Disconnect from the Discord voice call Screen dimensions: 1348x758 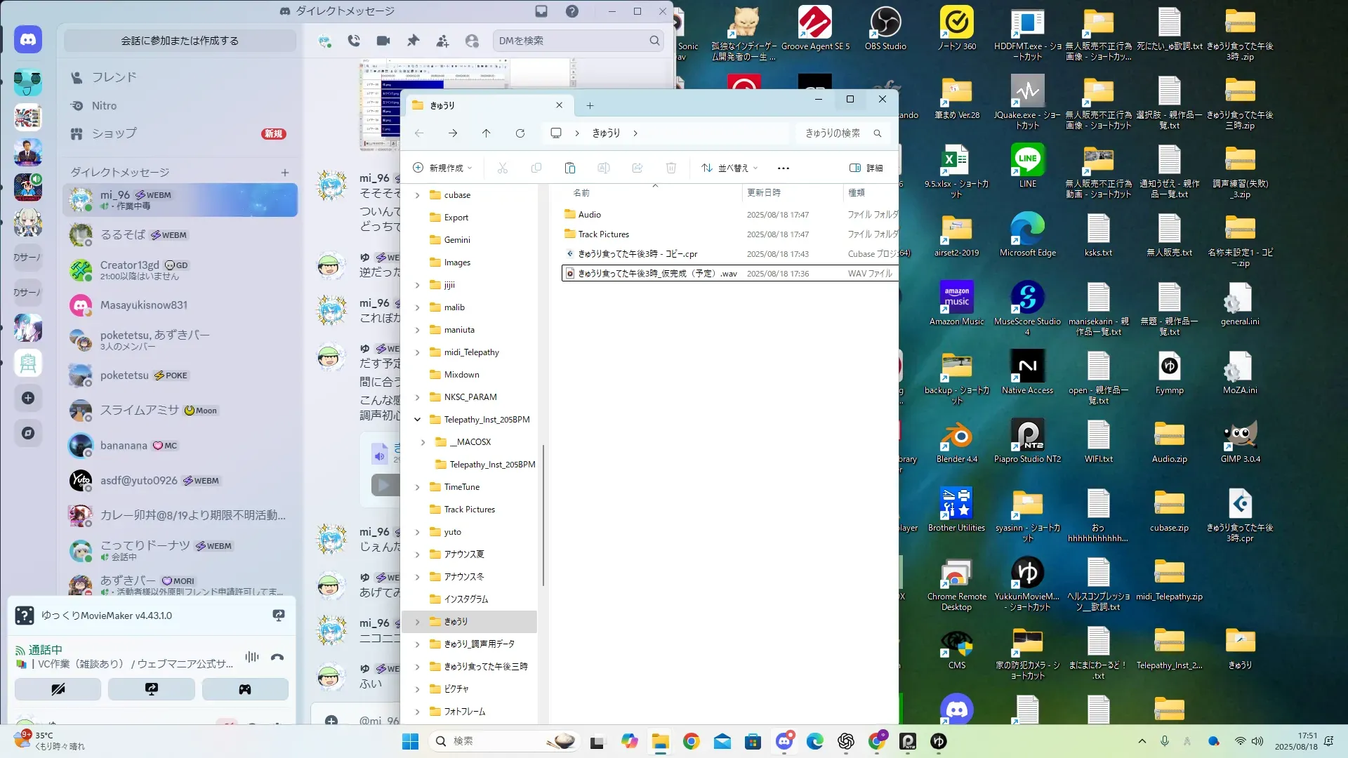277,658
